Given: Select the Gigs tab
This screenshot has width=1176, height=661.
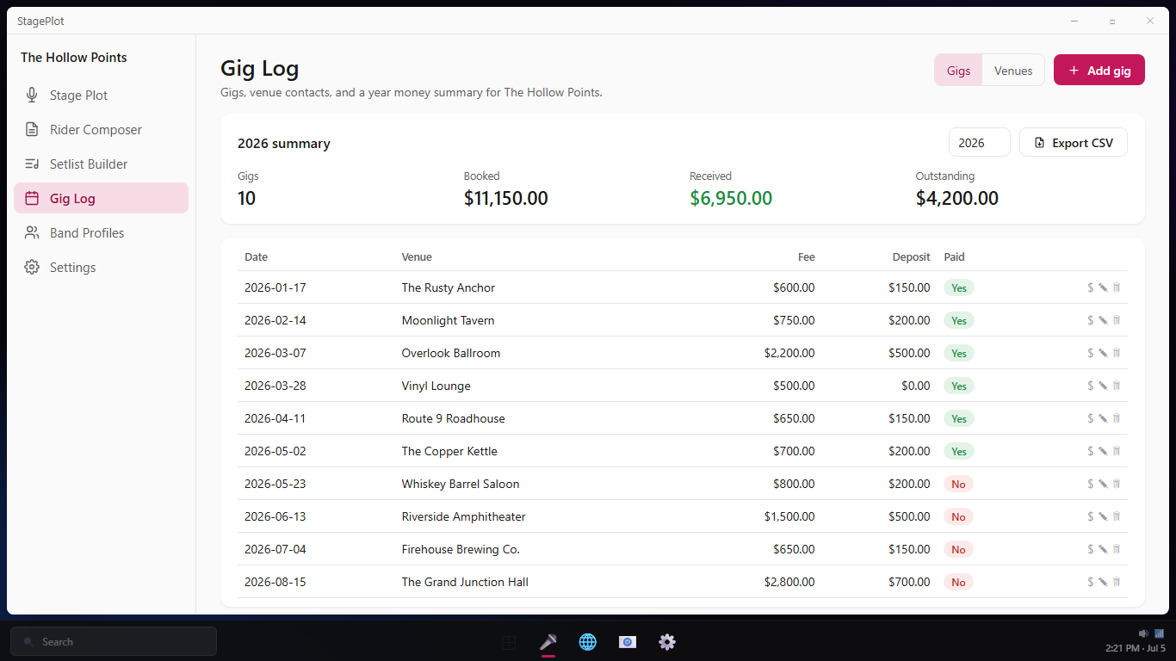Looking at the screenshot, I should 959,71.
